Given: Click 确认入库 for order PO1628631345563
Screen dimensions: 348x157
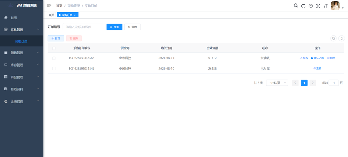Looking at the screenshot, I should pos(318,58).
